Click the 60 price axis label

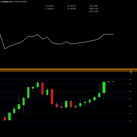[130, 91]
